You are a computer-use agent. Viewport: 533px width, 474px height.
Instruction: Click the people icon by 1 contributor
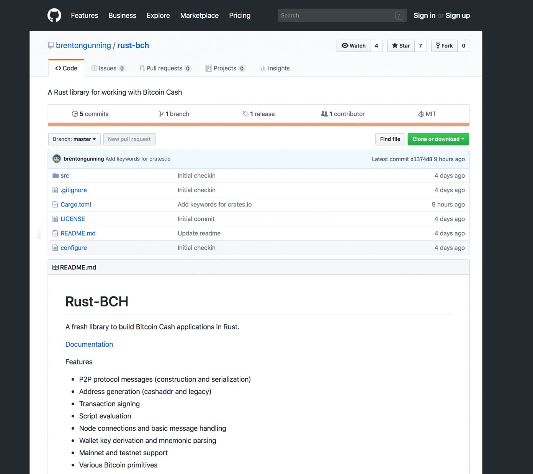pyautogui.click(x=324, y=114)
